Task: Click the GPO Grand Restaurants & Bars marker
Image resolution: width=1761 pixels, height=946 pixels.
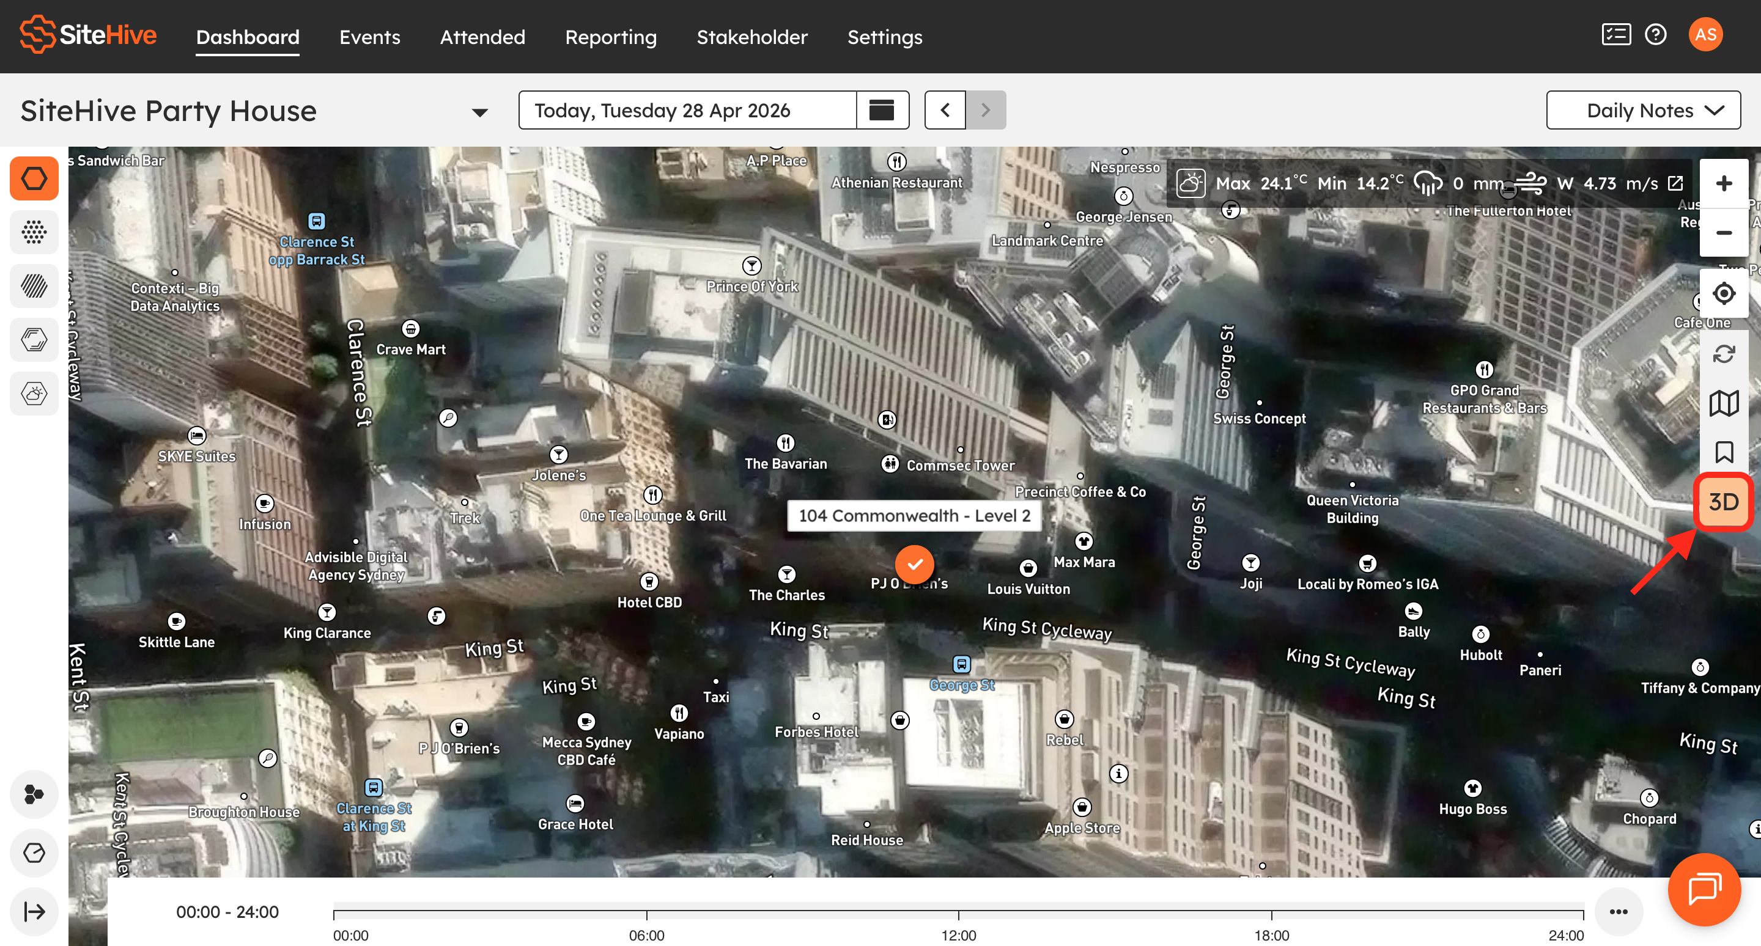Action: [1484, 370]
